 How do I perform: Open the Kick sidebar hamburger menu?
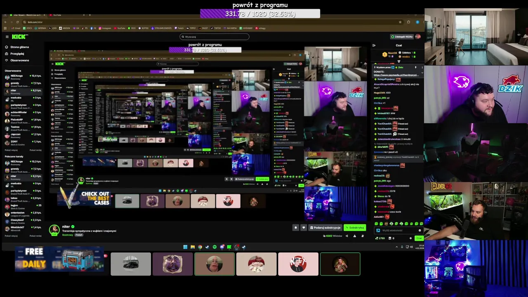pos(7,37)
